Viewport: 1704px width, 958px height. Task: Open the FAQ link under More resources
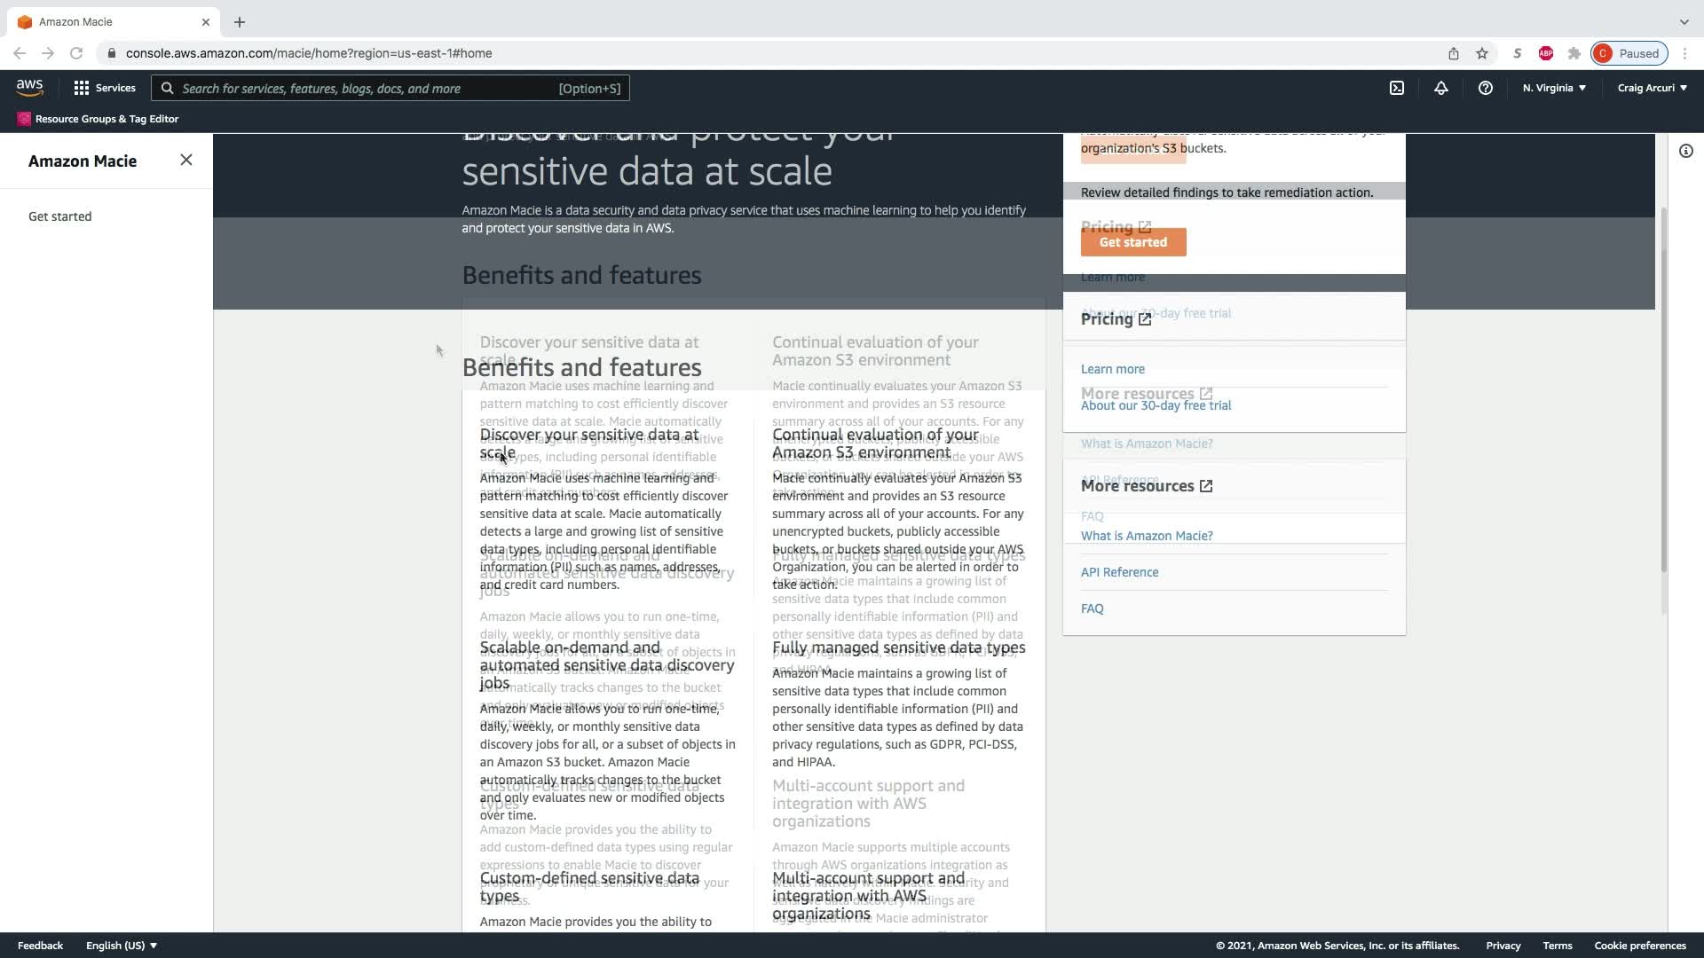[1092, 609]
